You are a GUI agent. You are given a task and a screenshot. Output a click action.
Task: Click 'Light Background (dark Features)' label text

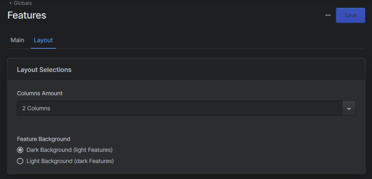point(70,161)
